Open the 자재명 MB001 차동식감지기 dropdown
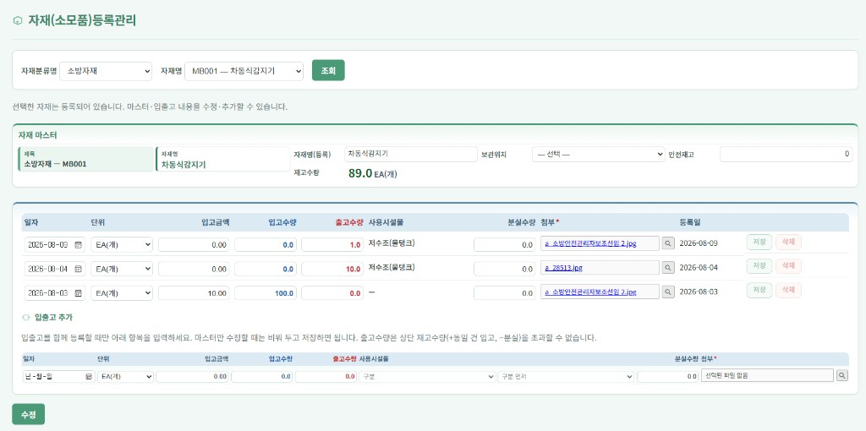 (x=244, y=71)
